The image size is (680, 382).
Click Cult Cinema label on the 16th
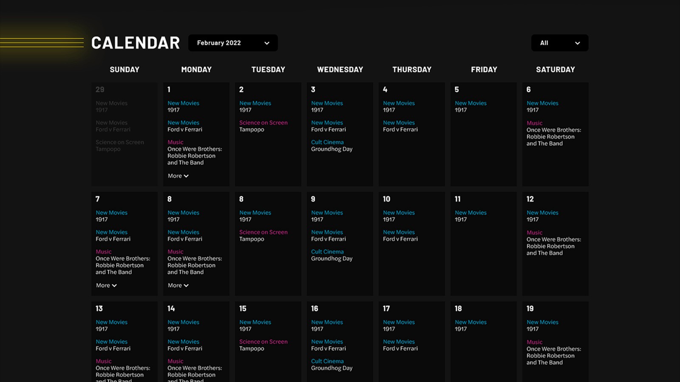[327, 361]
